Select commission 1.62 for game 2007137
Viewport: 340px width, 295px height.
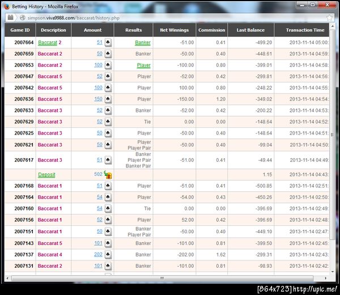(x=221, y=254)
